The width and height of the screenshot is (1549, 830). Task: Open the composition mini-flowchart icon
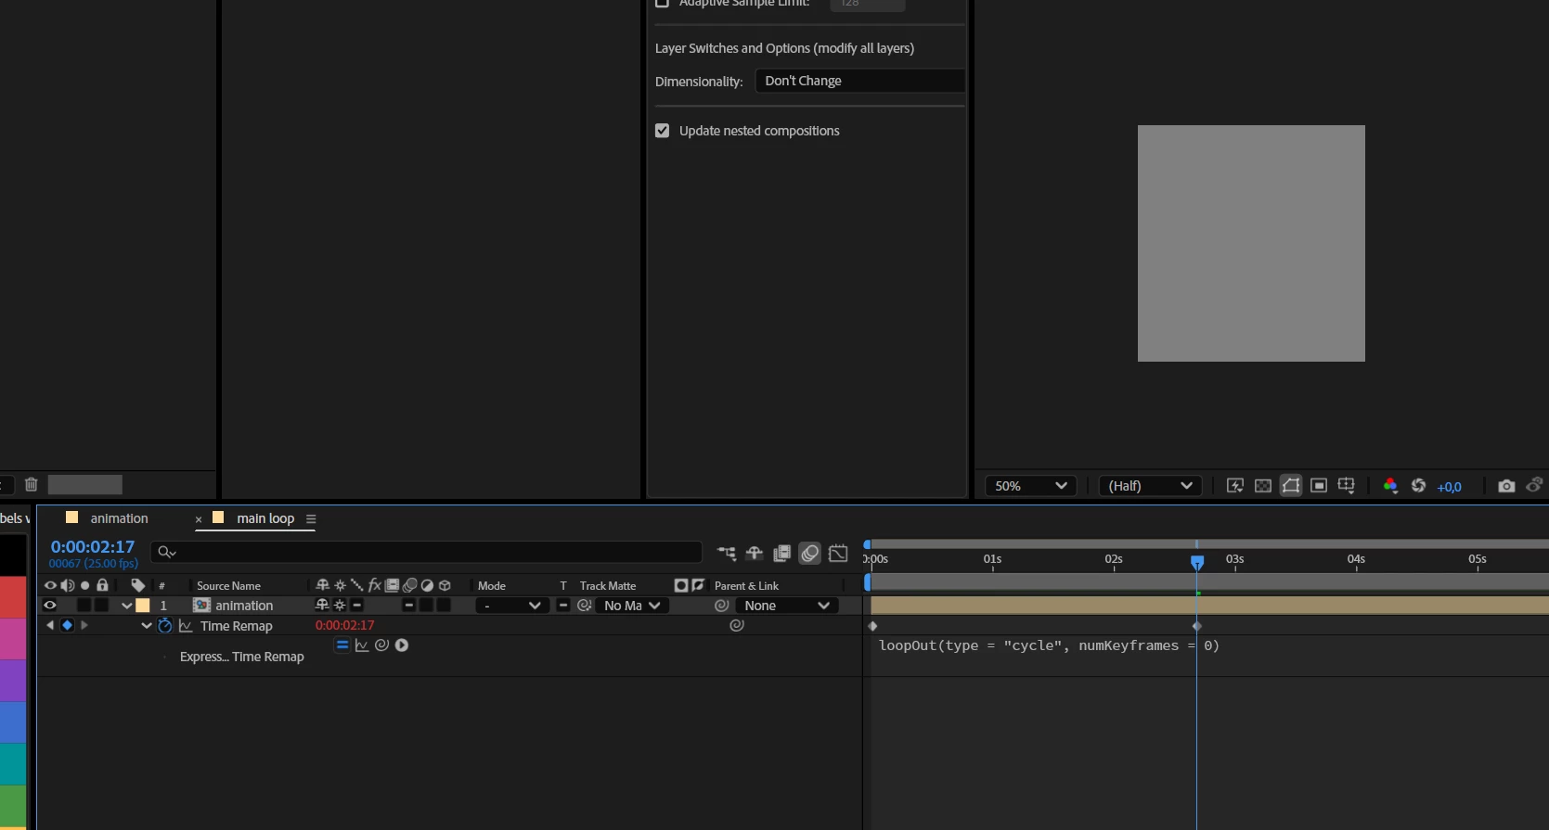pos(727,554)
